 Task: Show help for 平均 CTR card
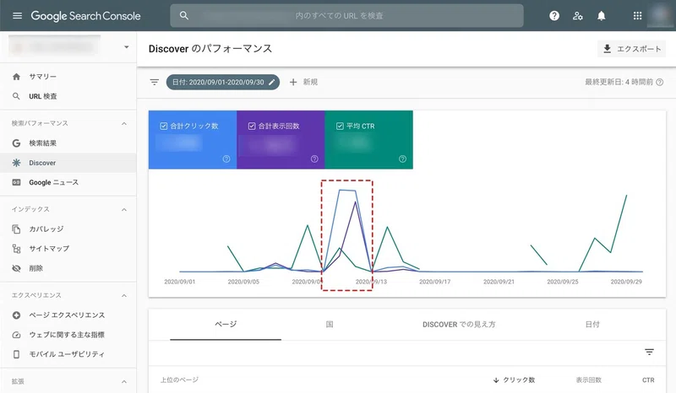402,159
